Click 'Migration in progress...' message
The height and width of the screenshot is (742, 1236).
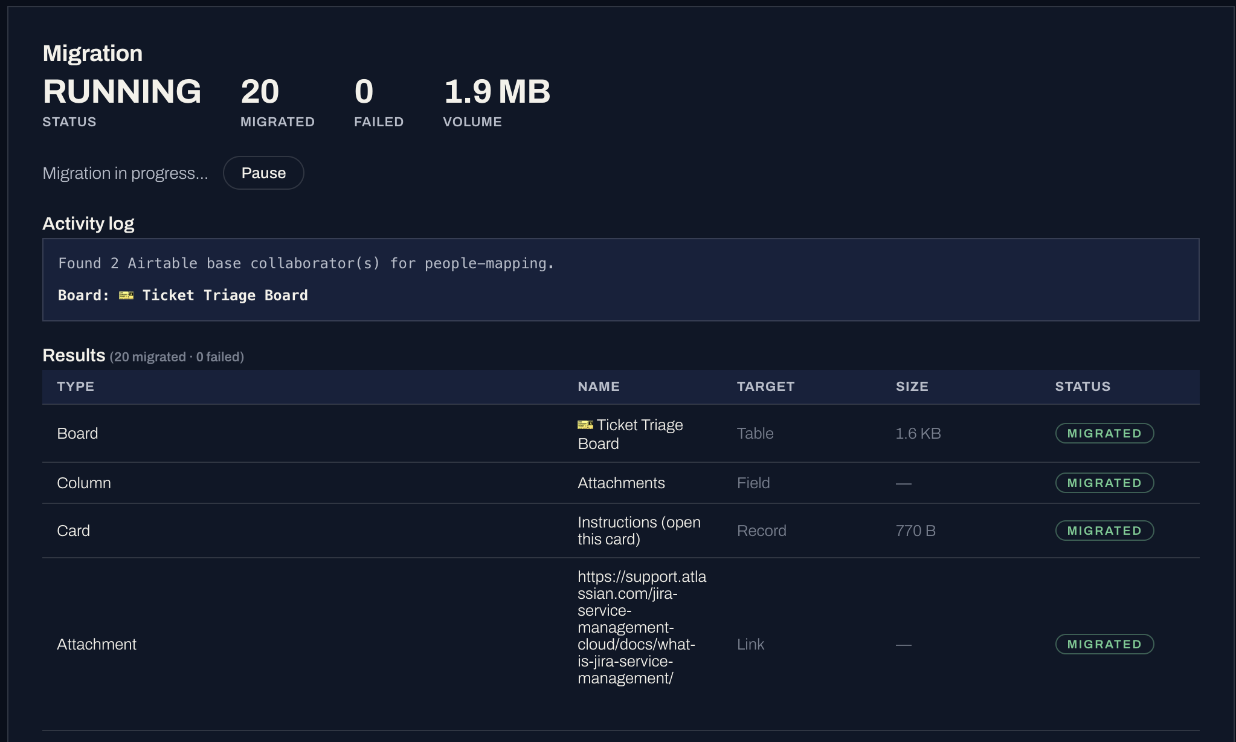pos(125,173)
